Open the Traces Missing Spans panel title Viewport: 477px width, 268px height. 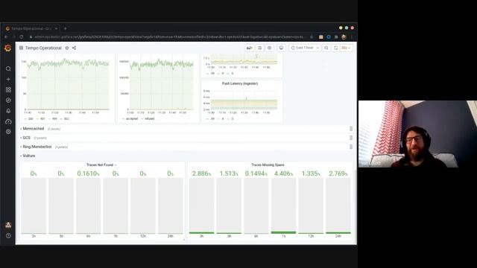click(268, 165)
